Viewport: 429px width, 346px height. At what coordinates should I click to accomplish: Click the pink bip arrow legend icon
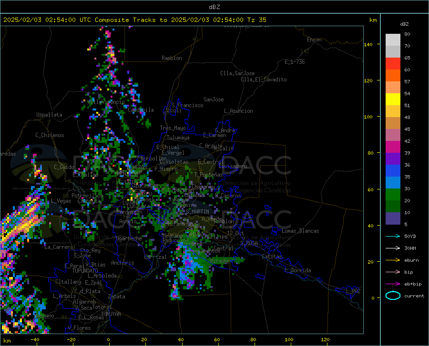coord(393,272)
